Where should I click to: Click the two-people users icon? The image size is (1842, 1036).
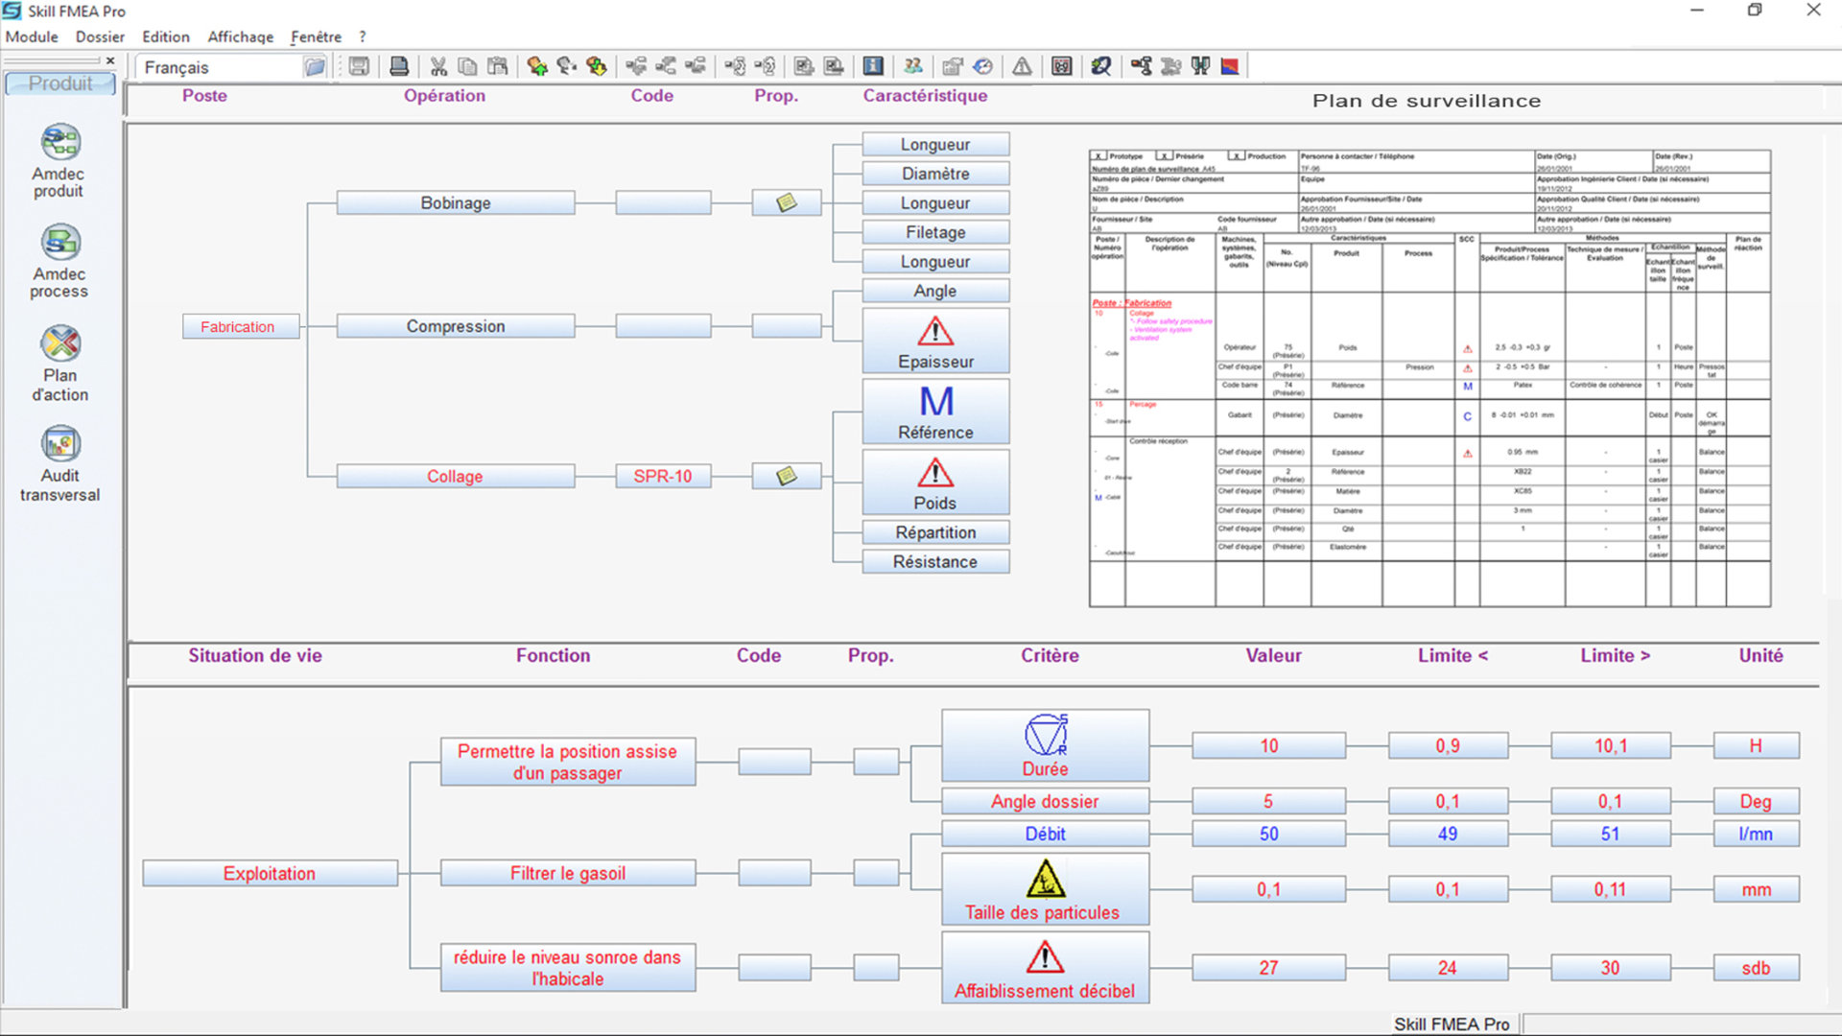(x=913, y=66)
